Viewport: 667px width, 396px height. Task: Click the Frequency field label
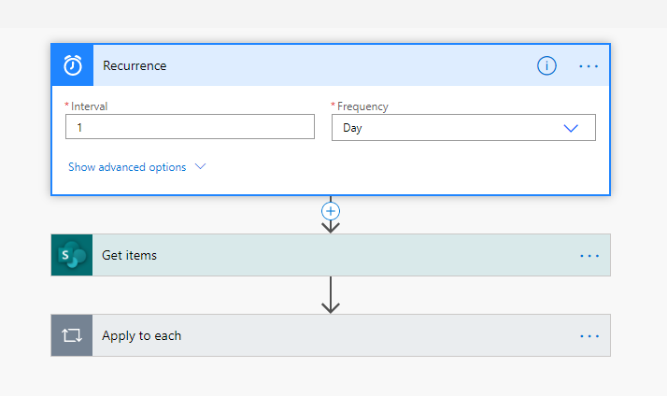coord(362,106)
